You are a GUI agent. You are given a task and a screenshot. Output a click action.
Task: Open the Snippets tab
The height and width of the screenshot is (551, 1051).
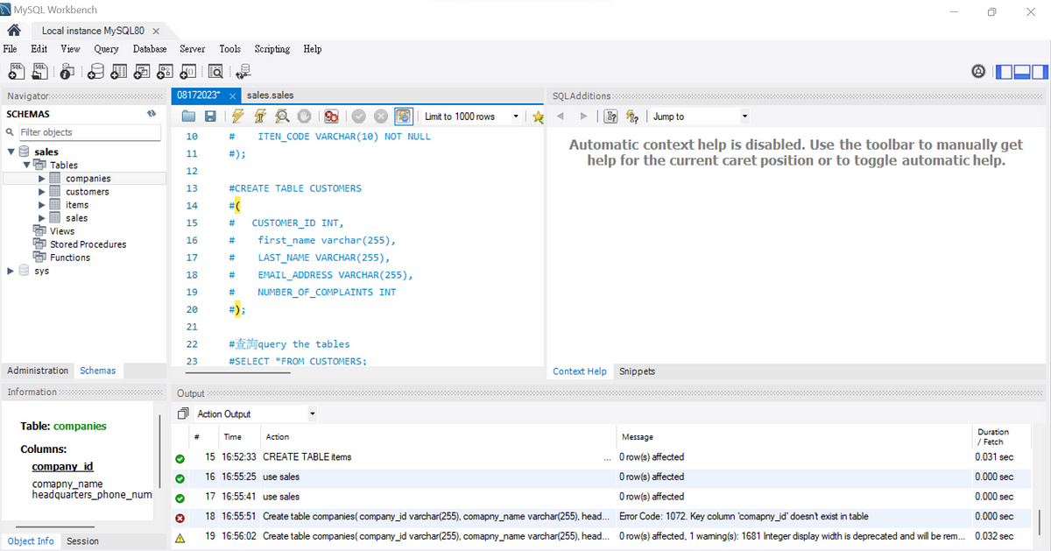point(637,371)
